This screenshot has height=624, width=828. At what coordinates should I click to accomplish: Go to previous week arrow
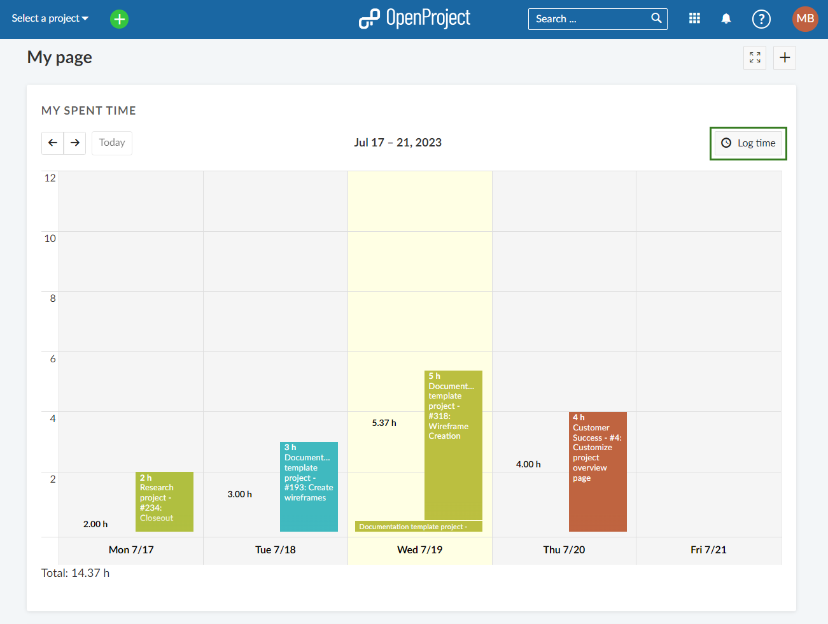53,143
